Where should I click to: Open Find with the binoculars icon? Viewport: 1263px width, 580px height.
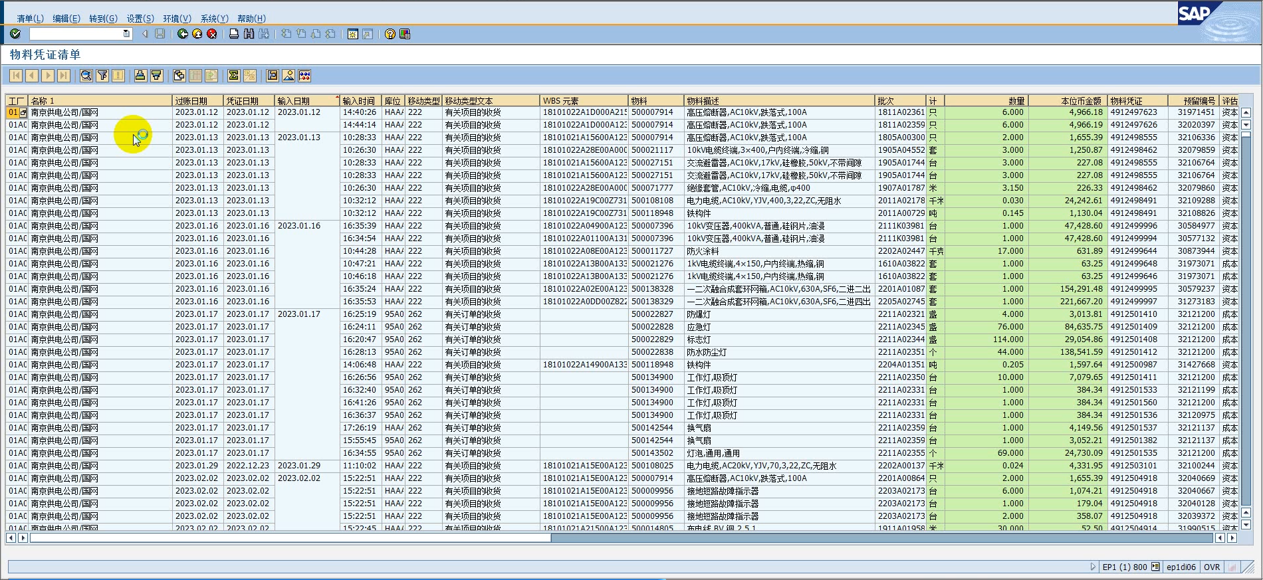249,34
